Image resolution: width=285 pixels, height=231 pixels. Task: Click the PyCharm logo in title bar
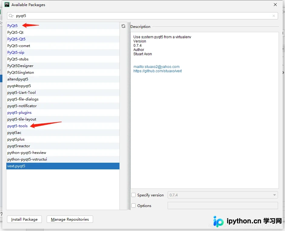(x=7, y=5)
